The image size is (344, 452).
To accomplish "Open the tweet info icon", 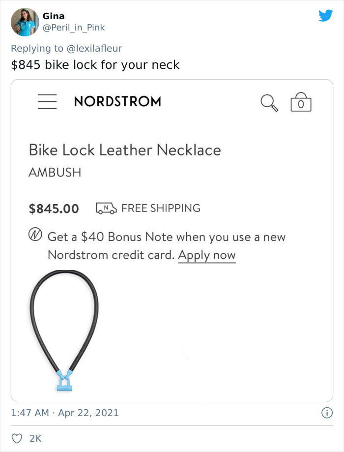I will (x=327, y=413).
